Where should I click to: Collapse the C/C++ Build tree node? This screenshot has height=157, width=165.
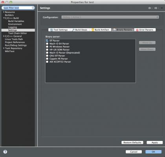point(4,18)
